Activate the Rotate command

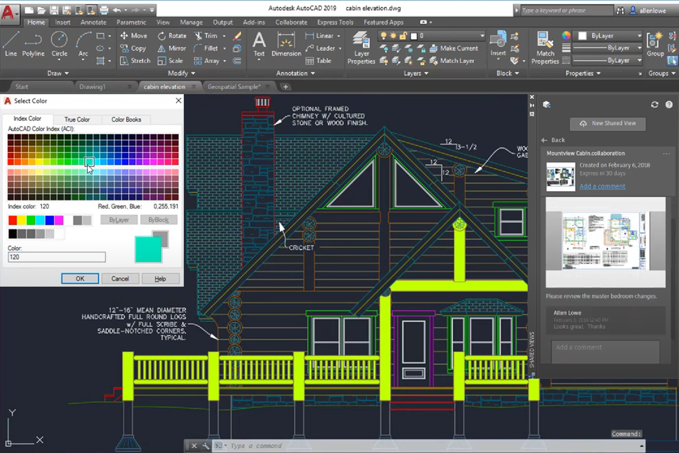[x=172, y=35]
